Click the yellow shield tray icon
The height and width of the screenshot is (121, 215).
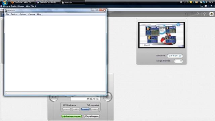click(x=191, y=2)
